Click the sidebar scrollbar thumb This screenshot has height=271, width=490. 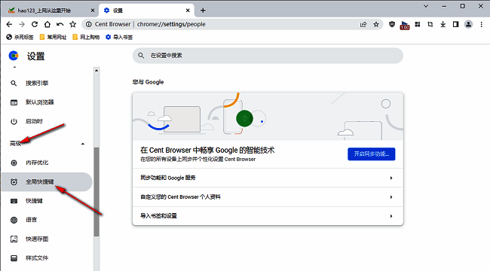96,192
